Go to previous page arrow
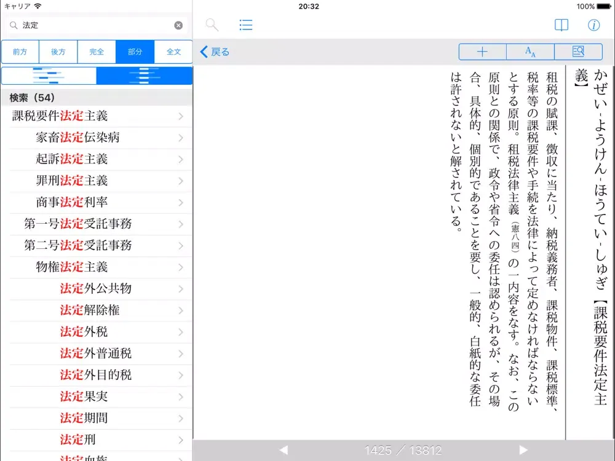Image resolution: width=615 pixels, height=461 pixels. pyautogui.click(x=284, y=450)
